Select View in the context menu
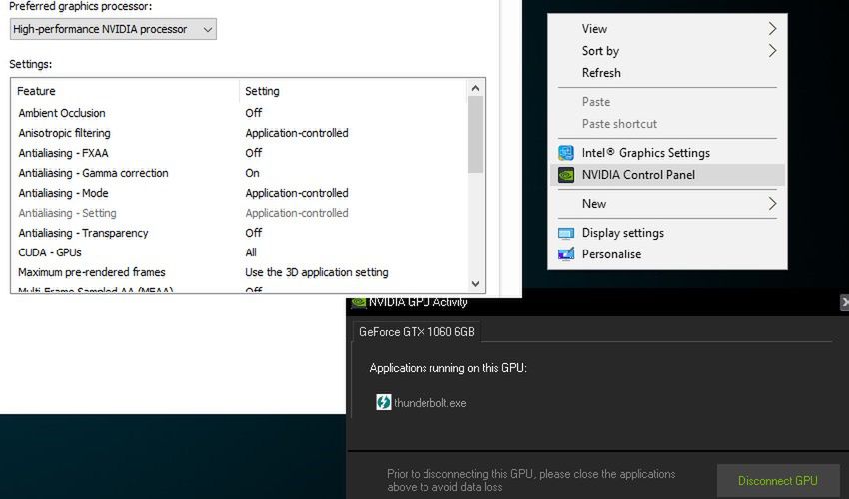This screenshot has height=499, width=849. click(667, 29)
